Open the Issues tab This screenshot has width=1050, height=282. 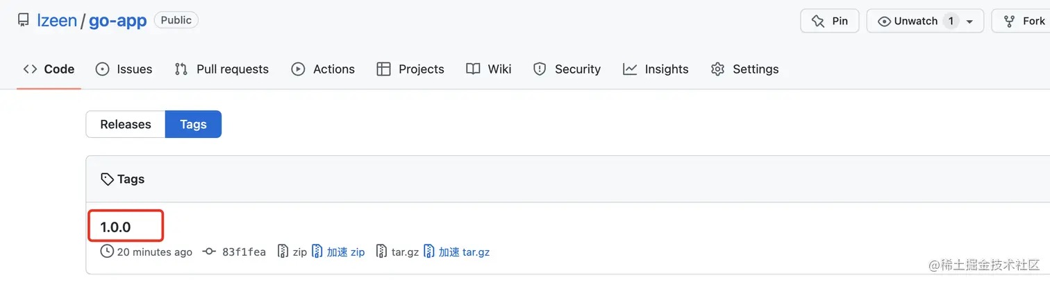point(124,69)
